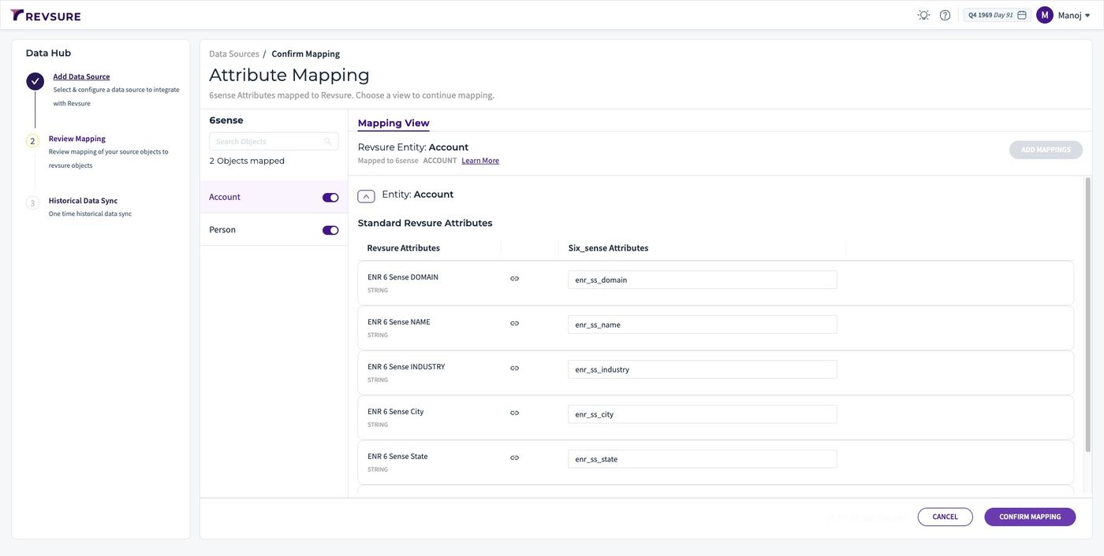This screenshot has width=1104, height=556.
Task: Open the help question mark icon
Action: (945, 15)
